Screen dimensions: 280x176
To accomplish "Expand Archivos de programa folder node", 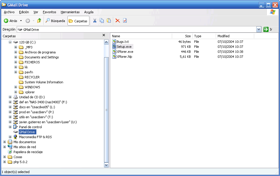I will click(x=16, y=52).
